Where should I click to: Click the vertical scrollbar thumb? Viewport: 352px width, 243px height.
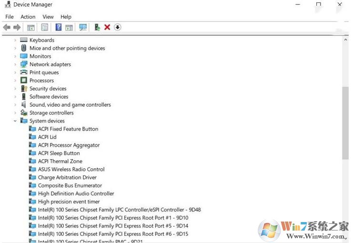[x=345, y=123]
